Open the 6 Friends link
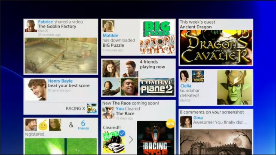The width and height of the screenshot is (276, 155). (83, 125)
